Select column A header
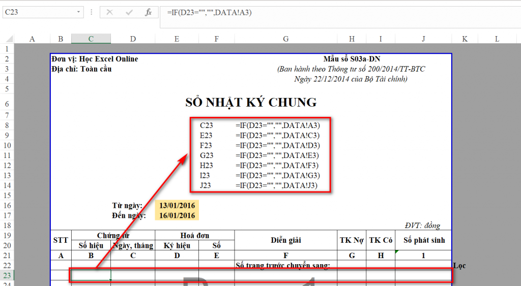The width and height of the screenshot is (521, 286). [32, 39]
